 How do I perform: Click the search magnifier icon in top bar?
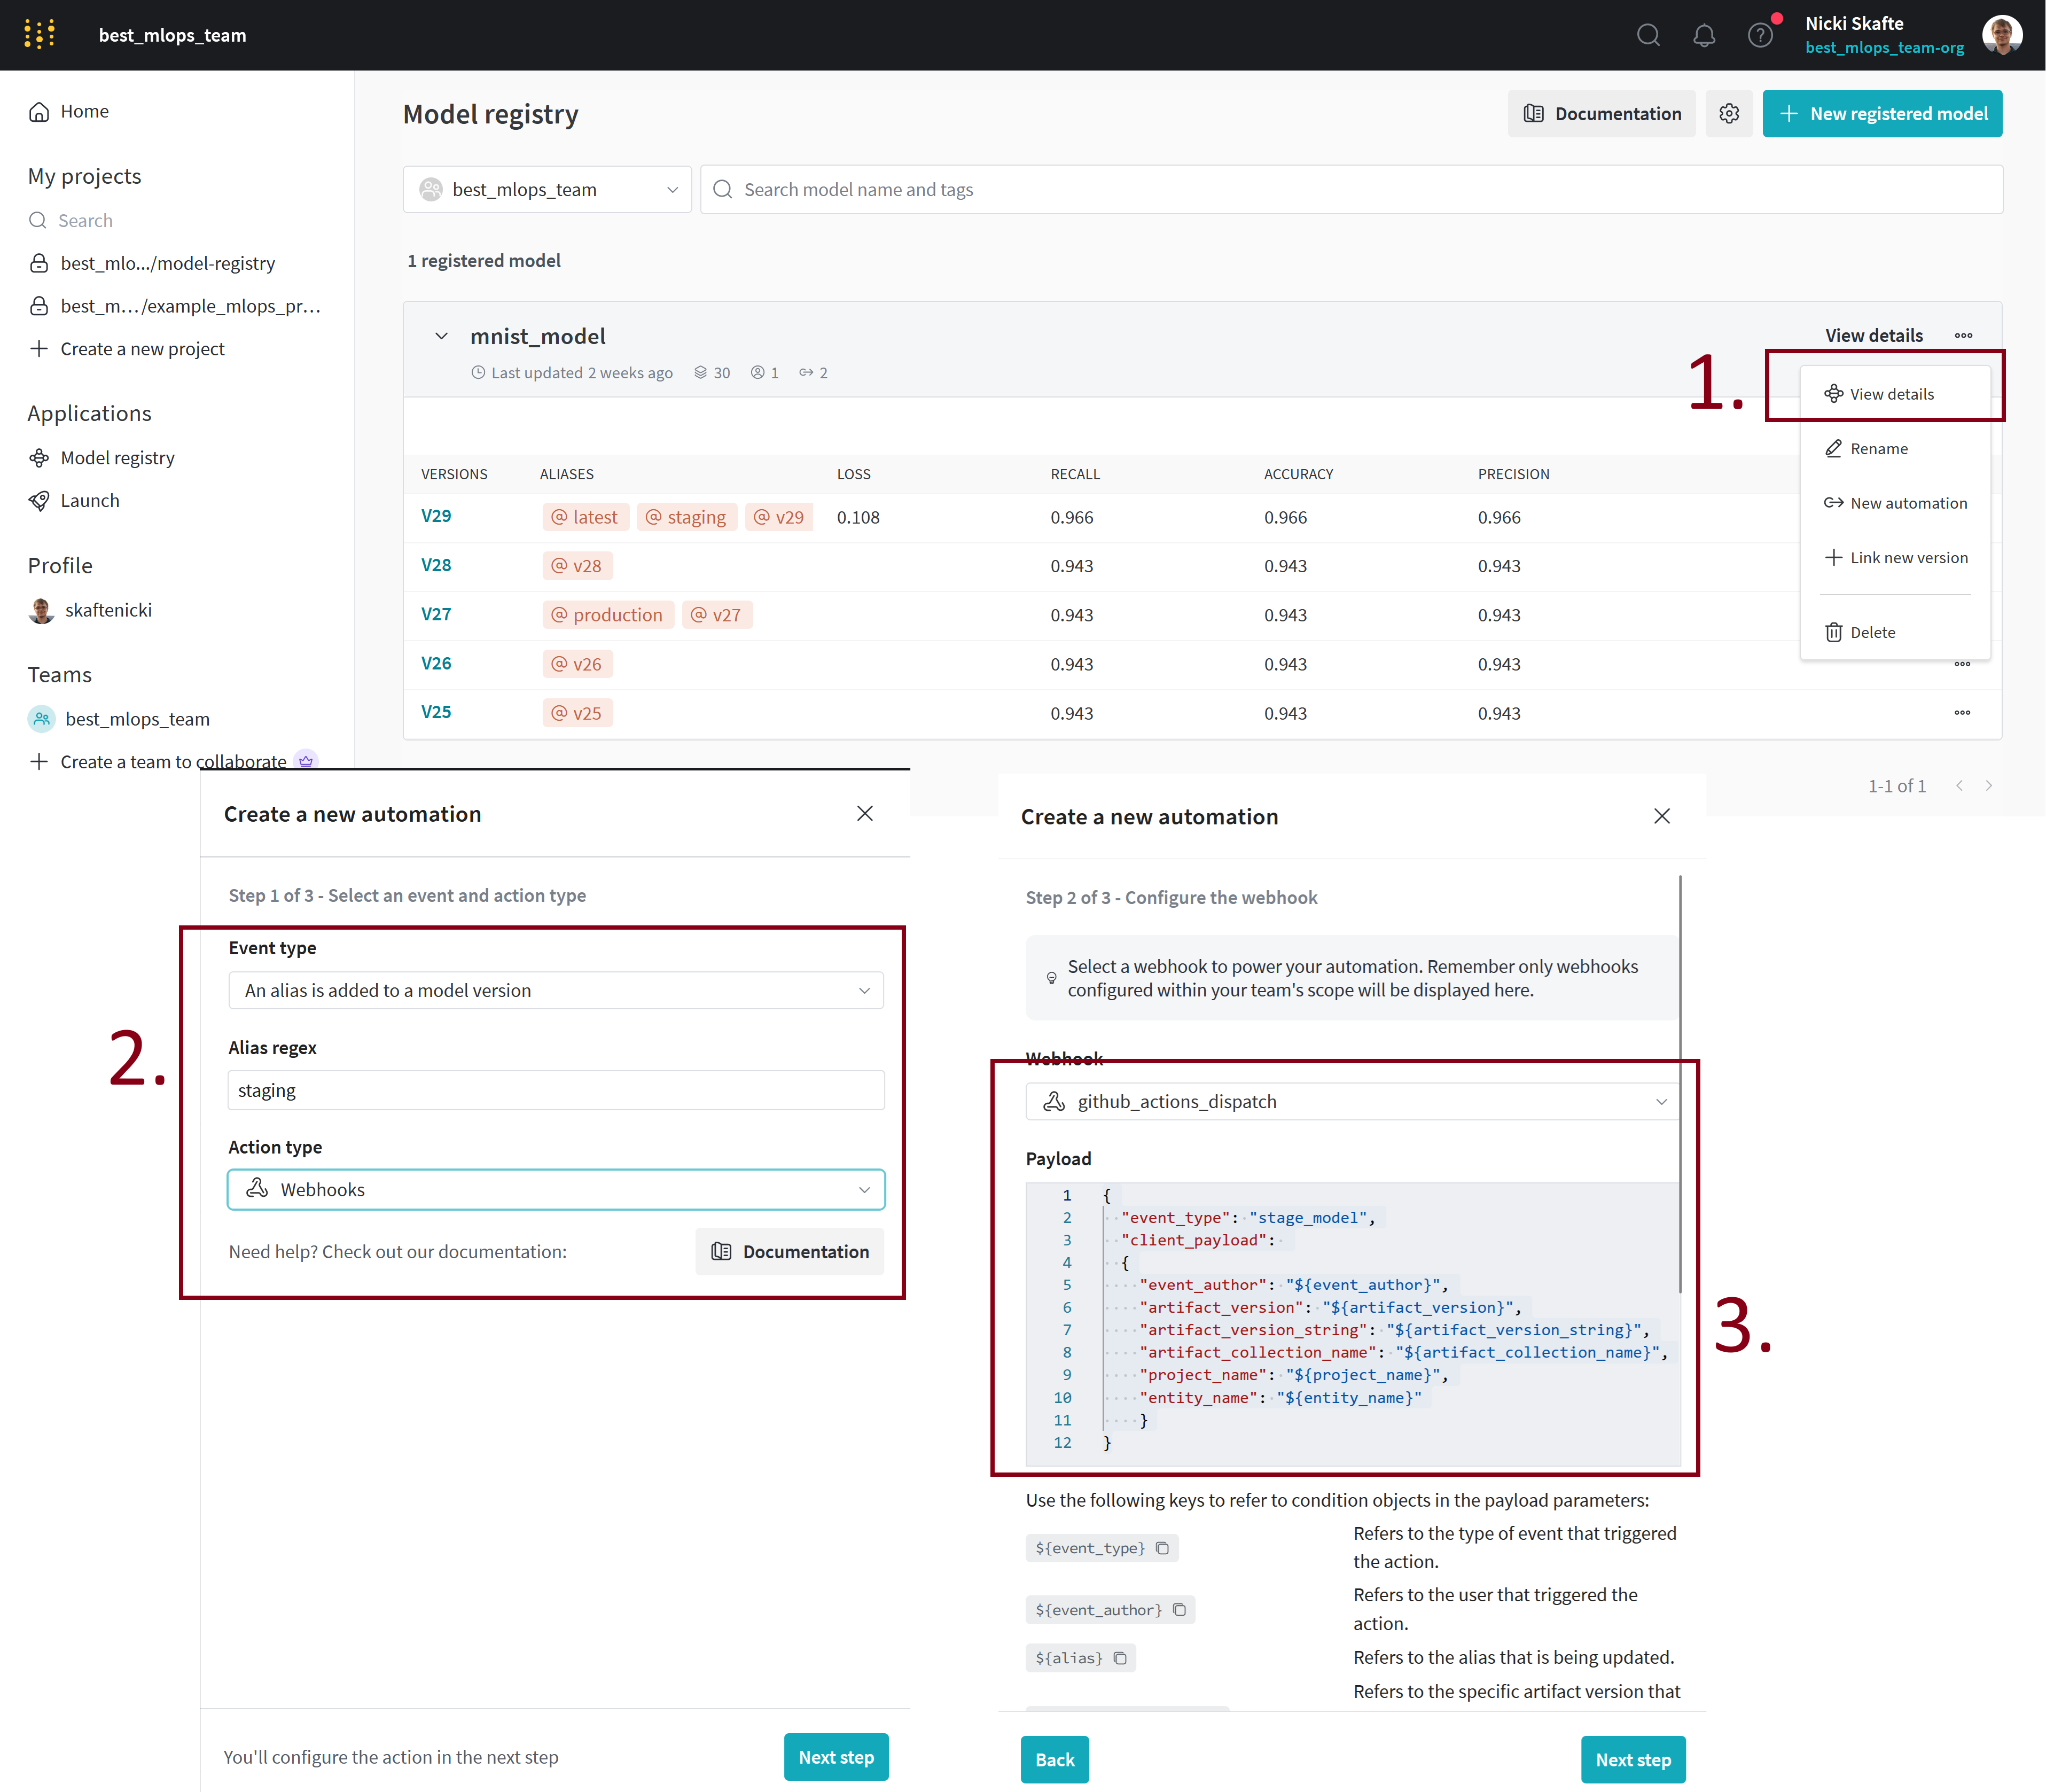coord(1648,36)
